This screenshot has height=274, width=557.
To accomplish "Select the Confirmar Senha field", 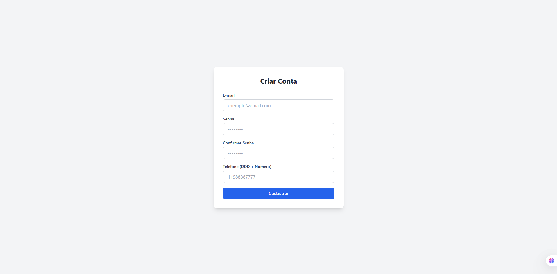I will pos(278,153).
